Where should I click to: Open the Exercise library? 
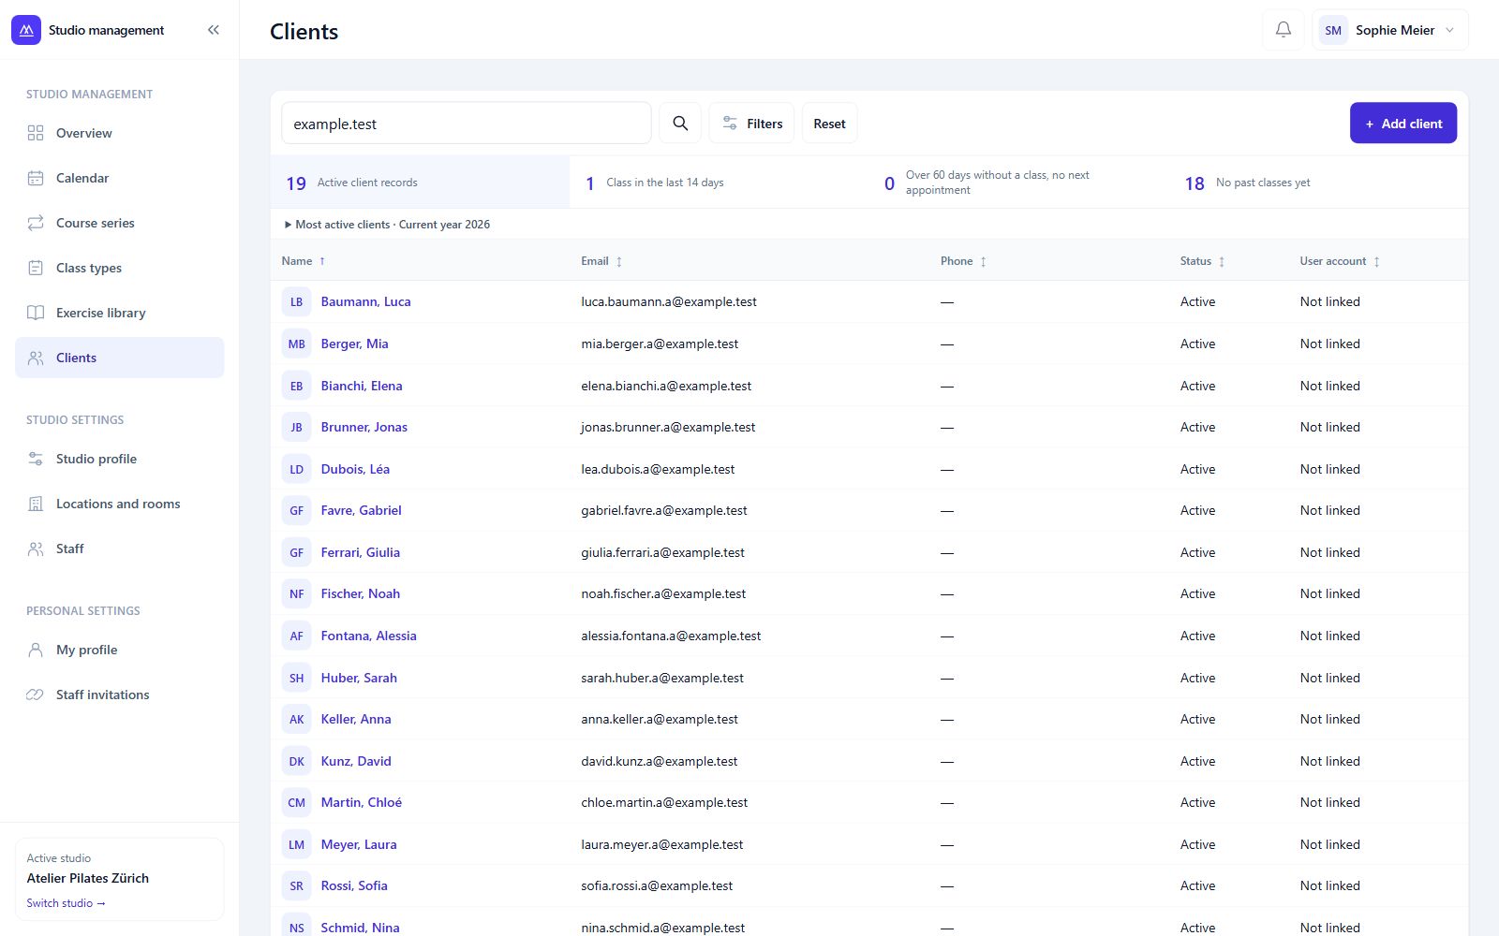(120, 313)
